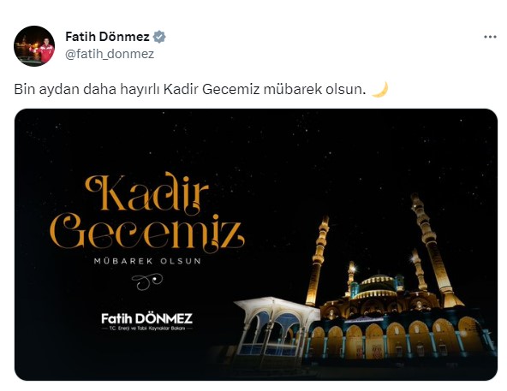
Task: Click the blue verified badge icon
Action: 159,37
